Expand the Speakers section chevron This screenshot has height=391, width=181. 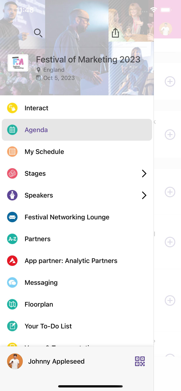pos(144,195)
